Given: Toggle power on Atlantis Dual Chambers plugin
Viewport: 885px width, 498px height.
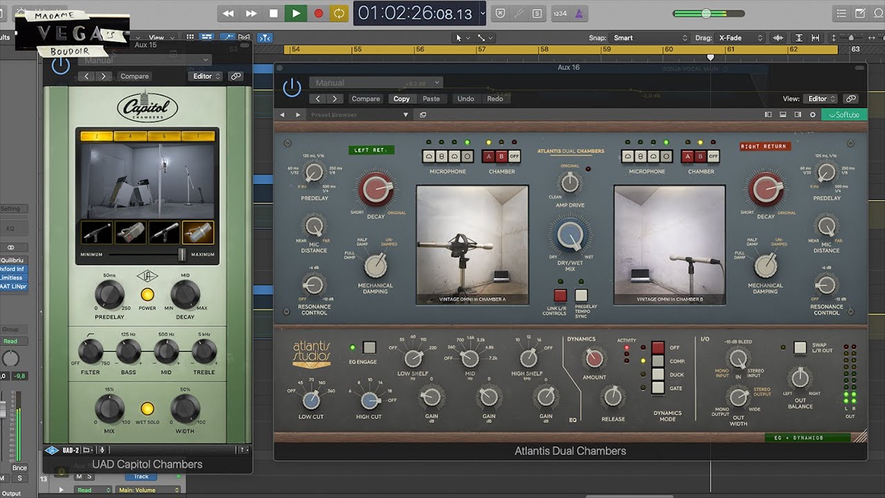Looking at the screenshot, I should pos(292,88).
